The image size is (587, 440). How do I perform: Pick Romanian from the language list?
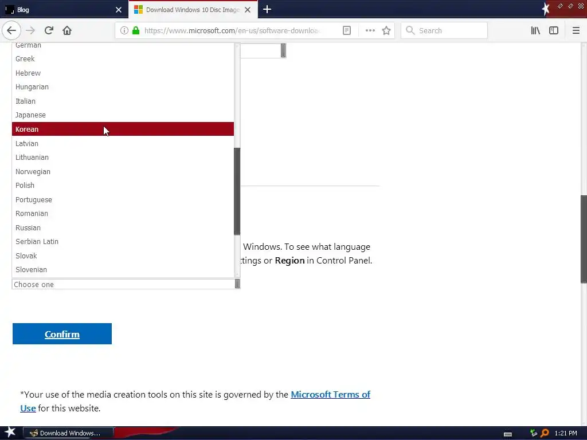point(123,213)
